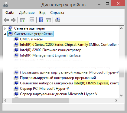Click the icon beside Сервер PCI Microsoft Hyper-V

point(16,89)
